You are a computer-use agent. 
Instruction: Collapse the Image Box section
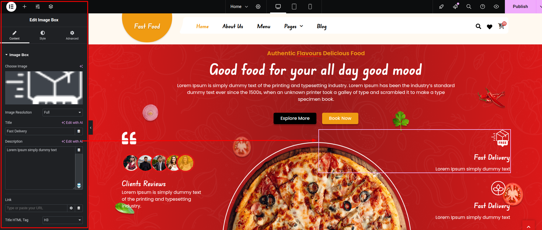tap(17, 55)
